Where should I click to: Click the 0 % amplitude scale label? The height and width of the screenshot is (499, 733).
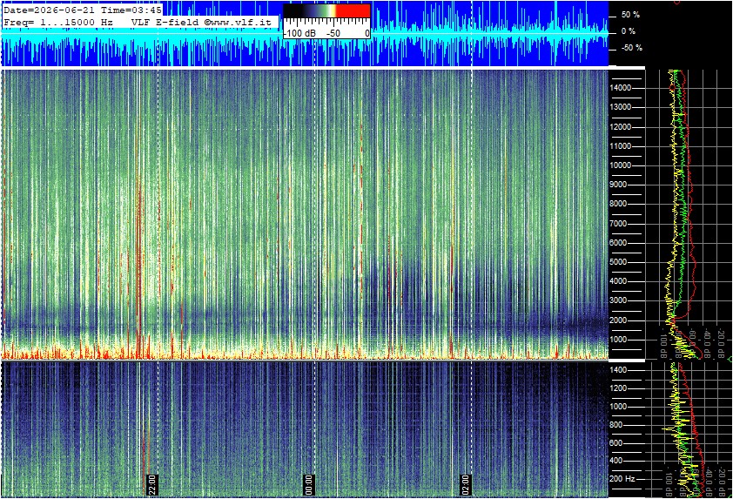click(629, 31)
